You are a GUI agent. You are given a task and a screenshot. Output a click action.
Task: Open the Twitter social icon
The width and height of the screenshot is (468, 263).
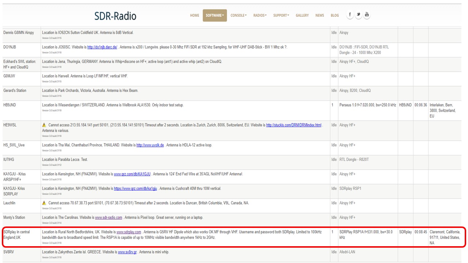(358, 15)
